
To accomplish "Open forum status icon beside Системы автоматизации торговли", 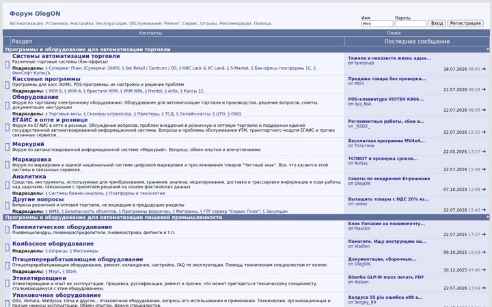I will coord(7,65).
